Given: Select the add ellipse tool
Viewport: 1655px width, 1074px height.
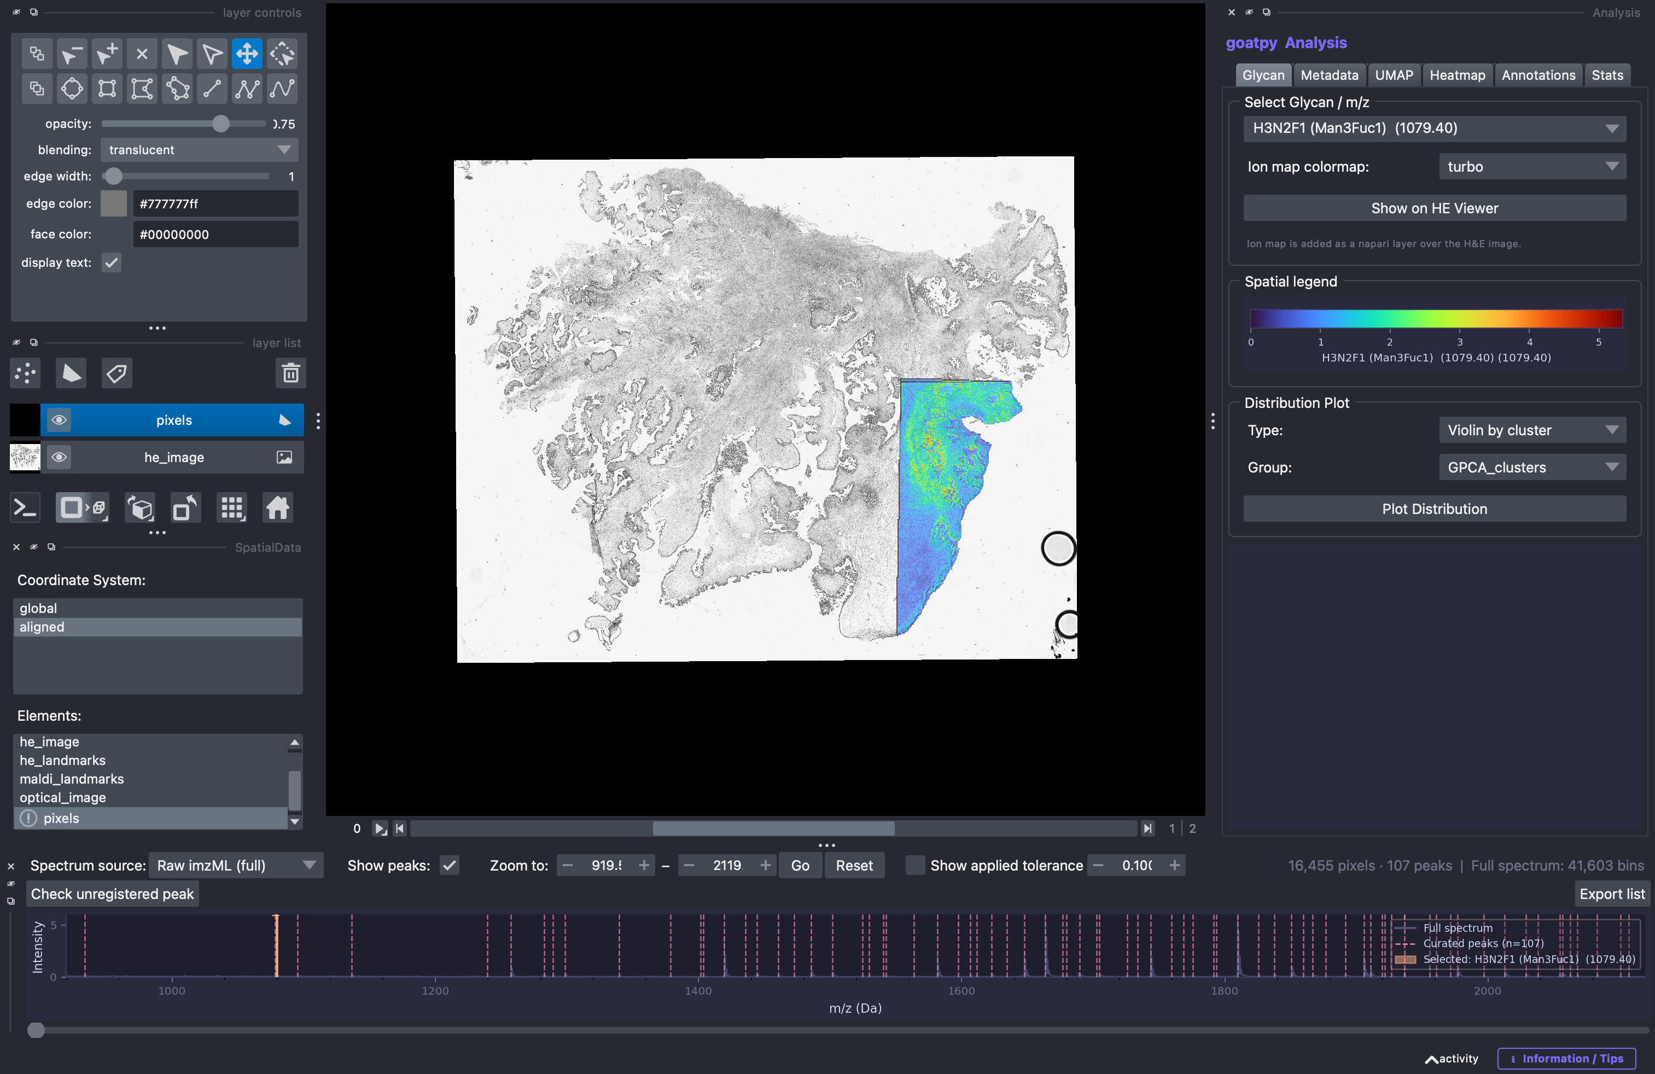Looking at the screenshot, I should [72, 89].
